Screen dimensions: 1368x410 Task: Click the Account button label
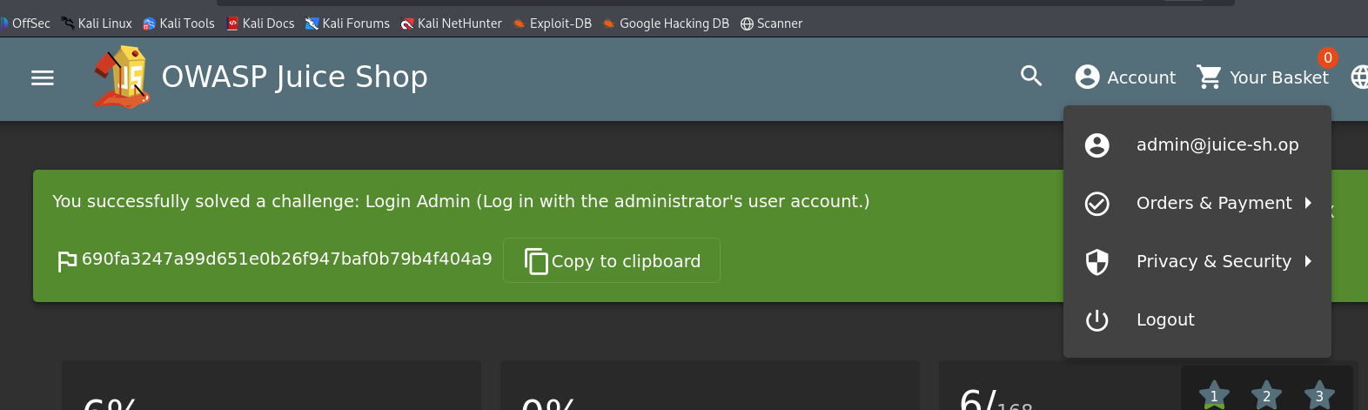tap(1141, 77)
